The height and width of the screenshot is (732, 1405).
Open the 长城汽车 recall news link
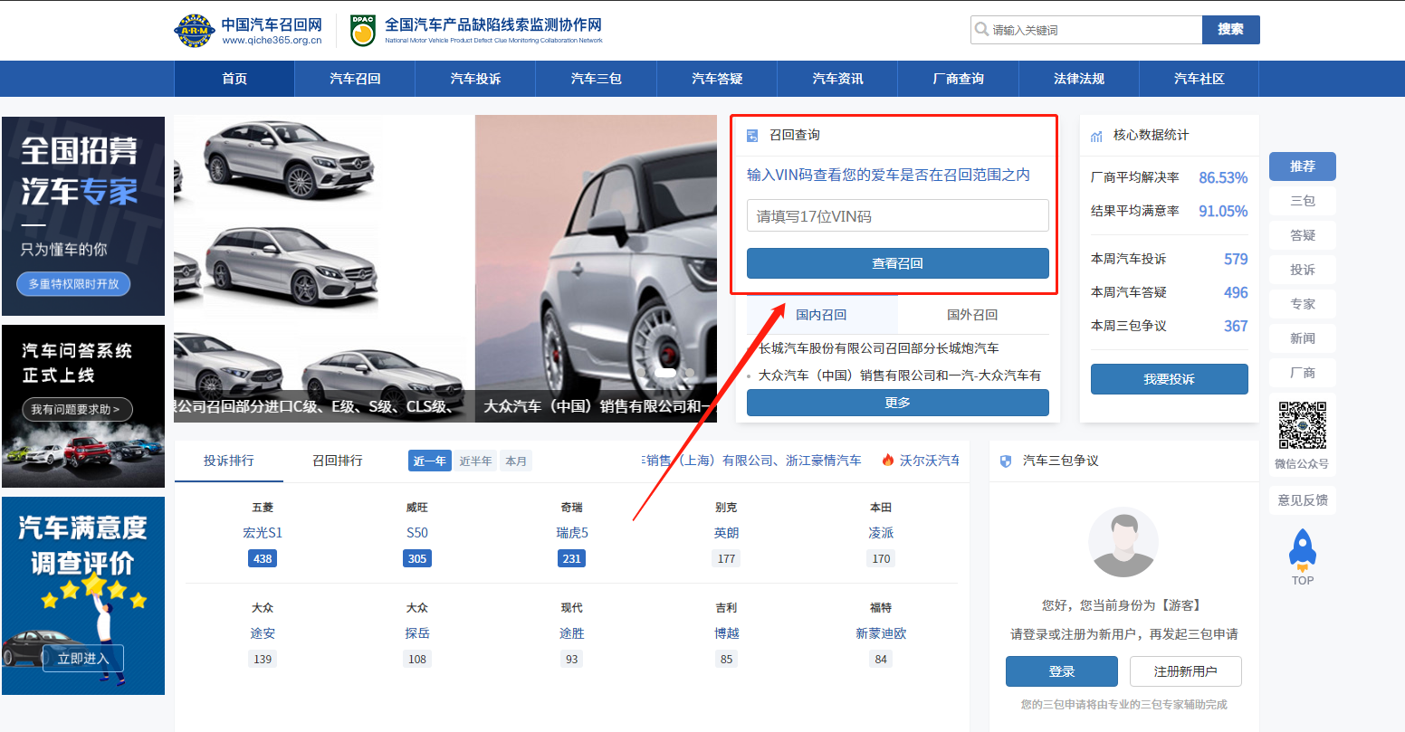point(879,348)
